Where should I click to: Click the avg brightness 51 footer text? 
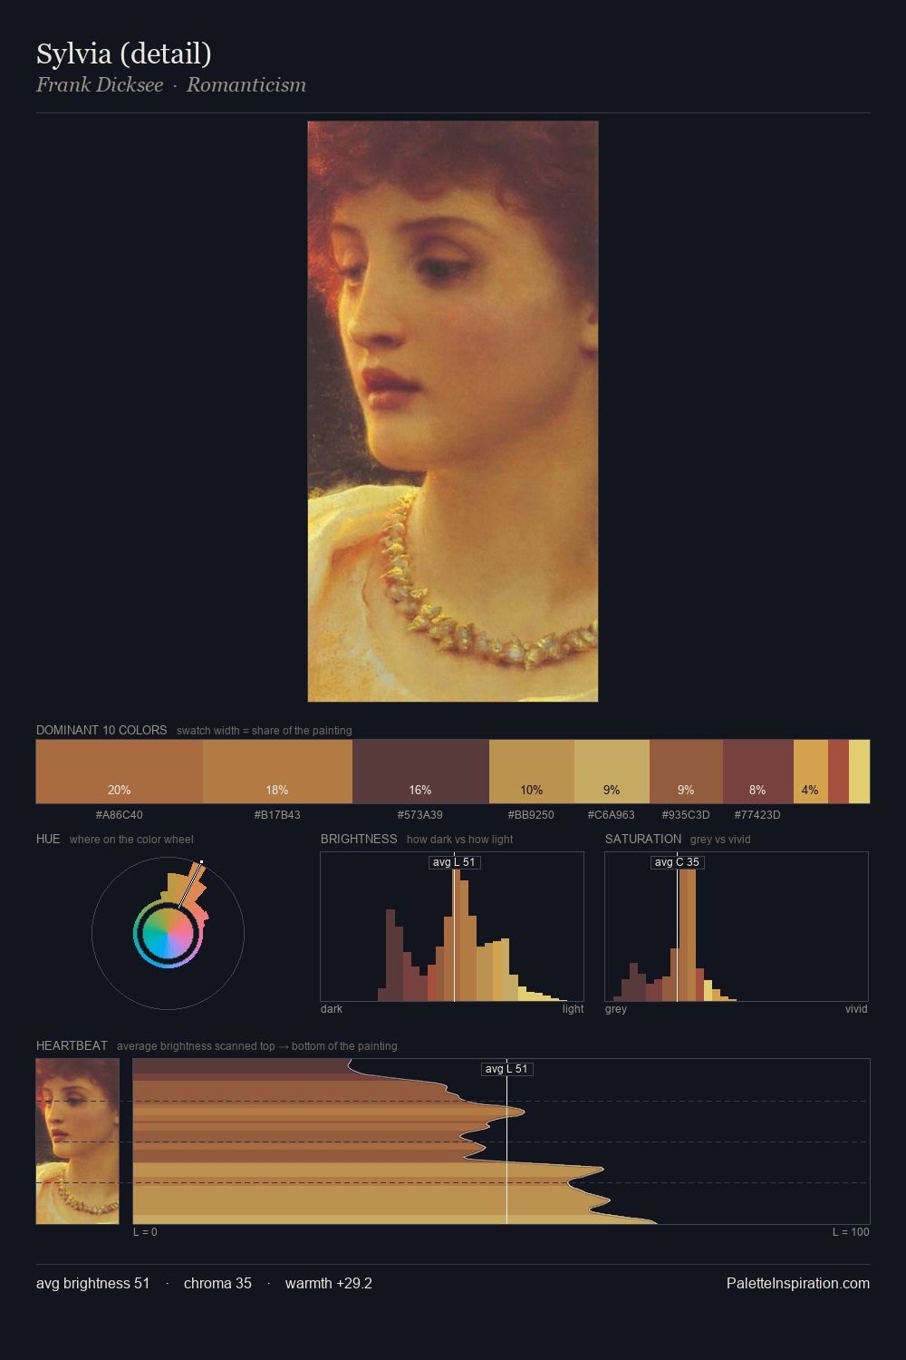click(x=93, y=1283)
